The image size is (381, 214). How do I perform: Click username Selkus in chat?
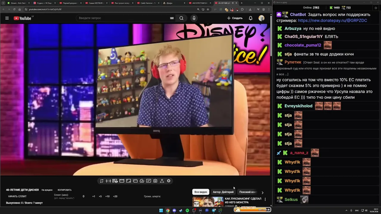point(291,199)
